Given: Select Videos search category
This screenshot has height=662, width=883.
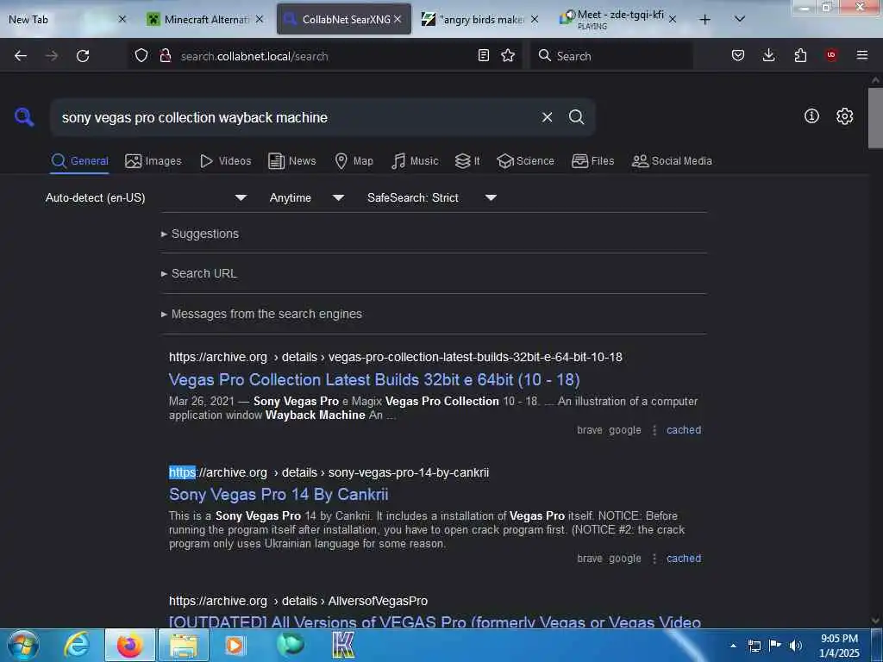Looking at the screenshot, I should click(225, 161).
